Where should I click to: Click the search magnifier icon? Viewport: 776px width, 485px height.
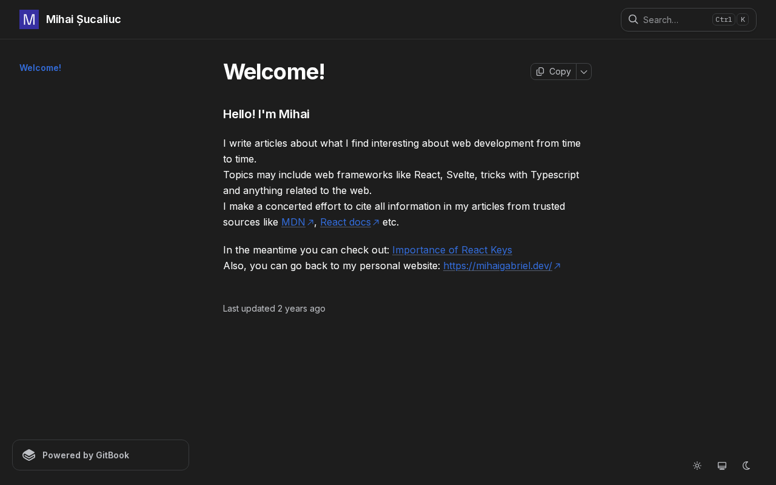pyautogui.click(x=633, y=19)
